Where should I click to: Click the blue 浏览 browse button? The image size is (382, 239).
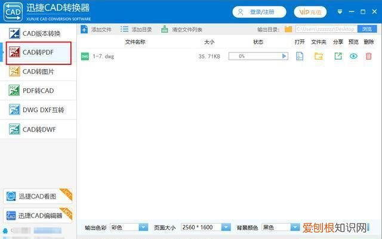367,29
